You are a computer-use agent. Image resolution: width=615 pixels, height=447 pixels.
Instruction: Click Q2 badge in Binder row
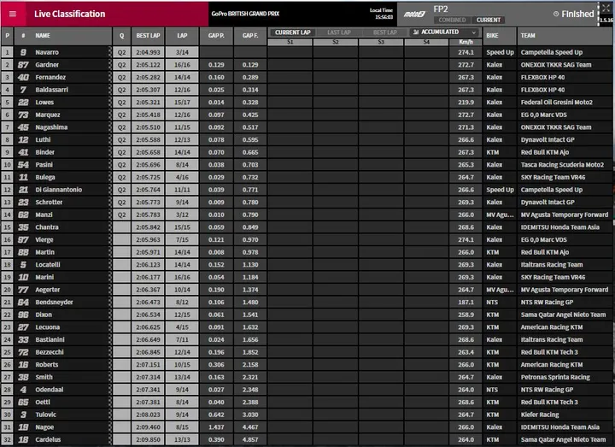tap(121, 152)
